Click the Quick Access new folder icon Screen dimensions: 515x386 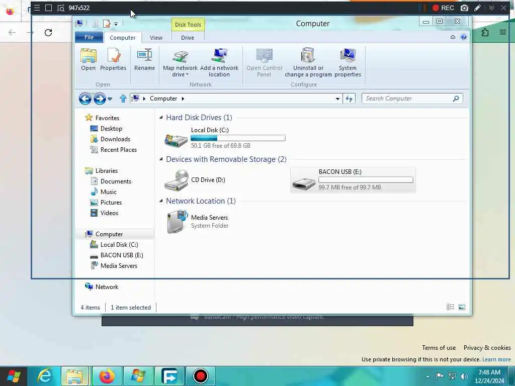click(x=95, y=24)
